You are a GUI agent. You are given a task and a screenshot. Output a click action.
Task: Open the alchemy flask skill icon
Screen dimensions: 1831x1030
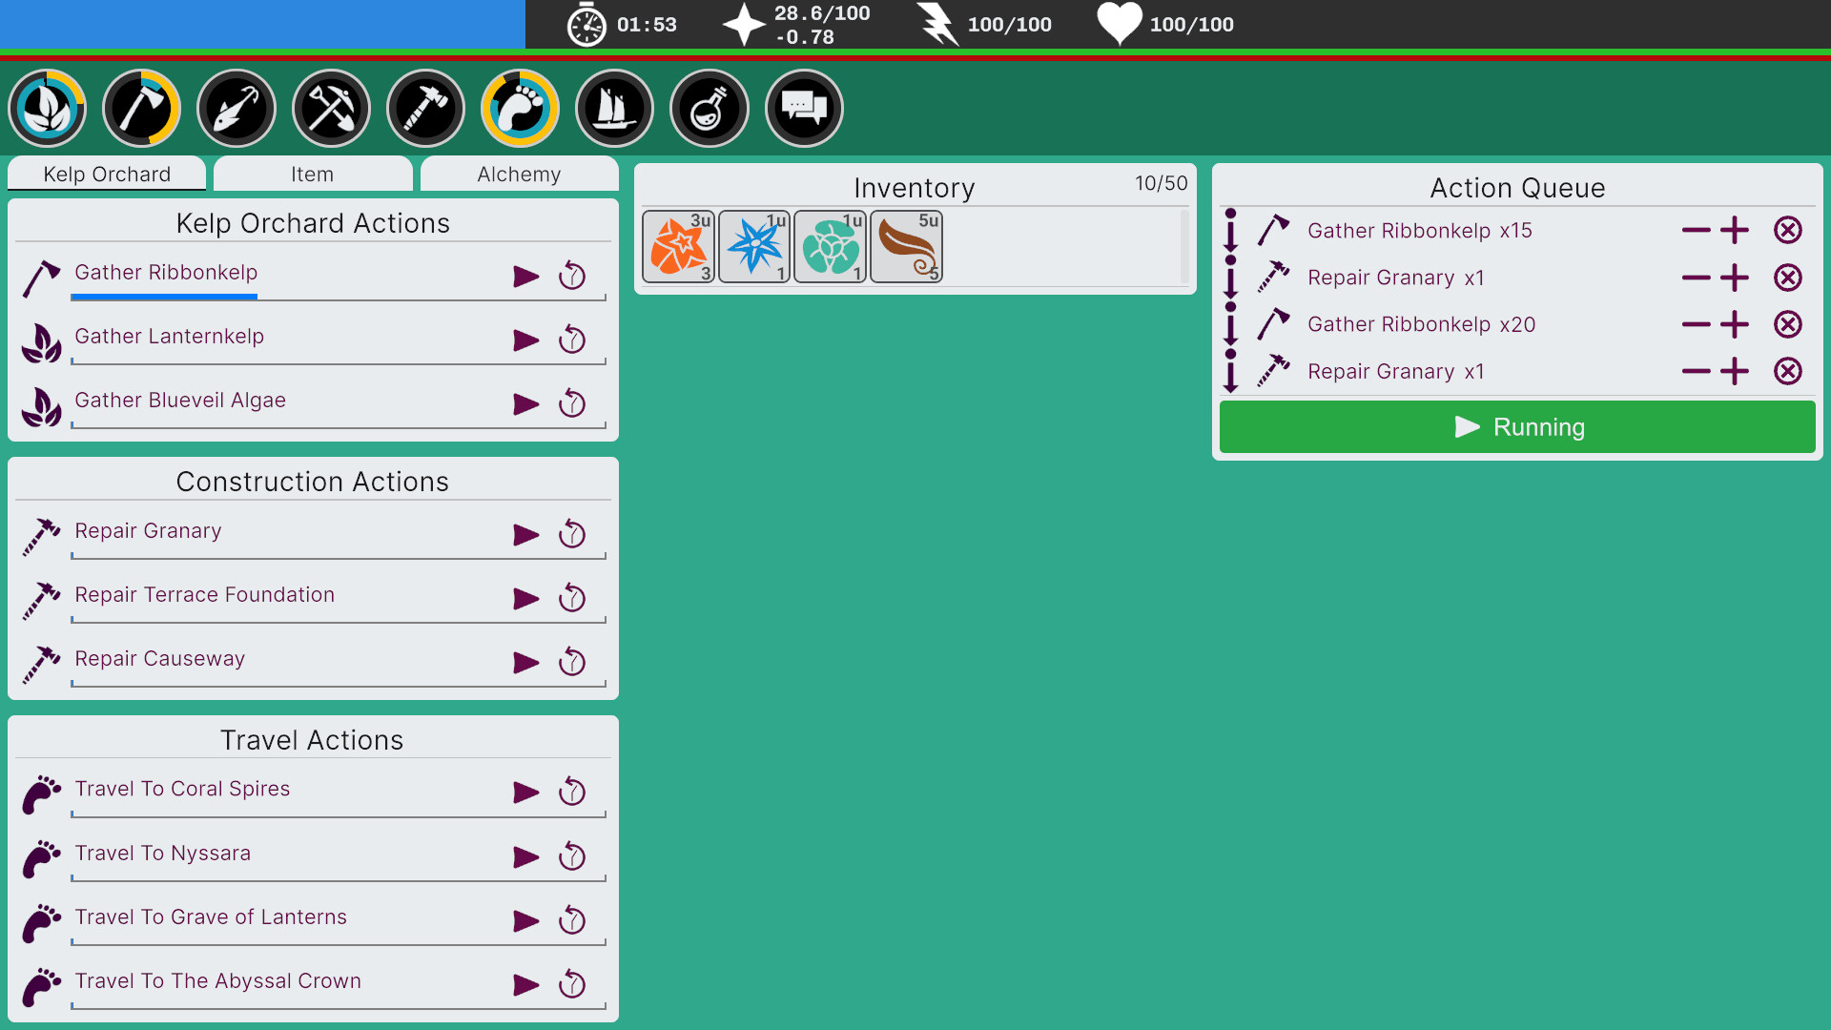(x=709, y=109)
